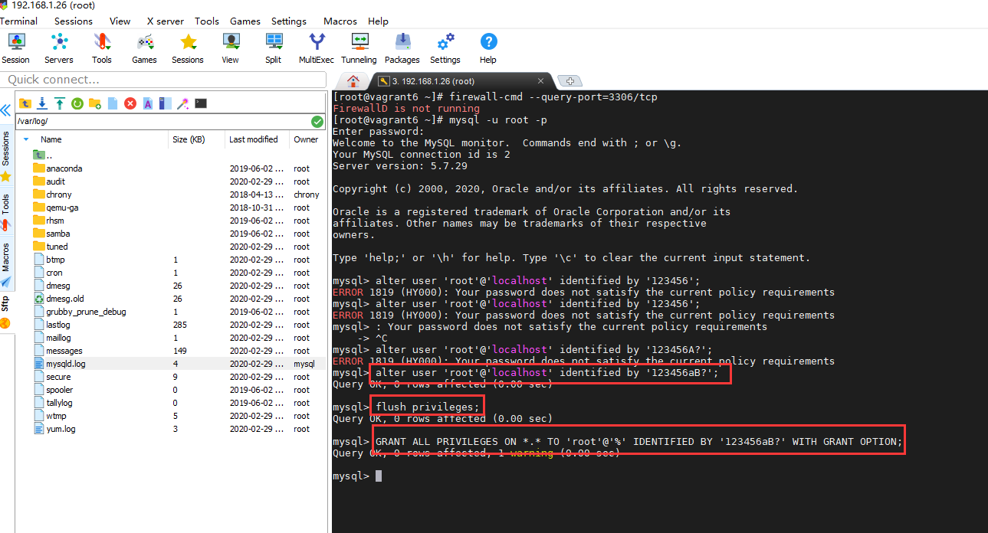
Task: Click the View toolbar icon
Action: click(x=231, y=48)
